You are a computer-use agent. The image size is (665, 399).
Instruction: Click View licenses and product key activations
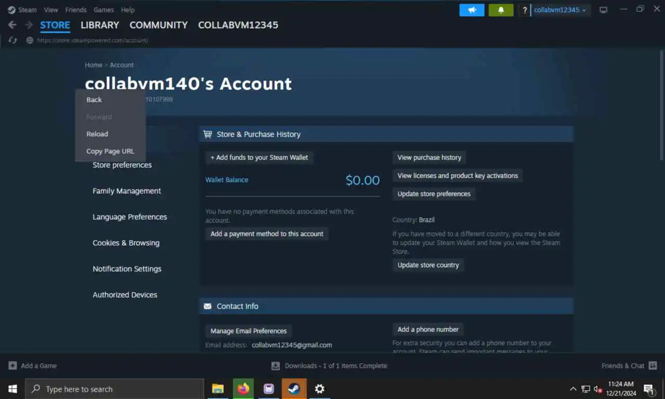tap(458, 176)
